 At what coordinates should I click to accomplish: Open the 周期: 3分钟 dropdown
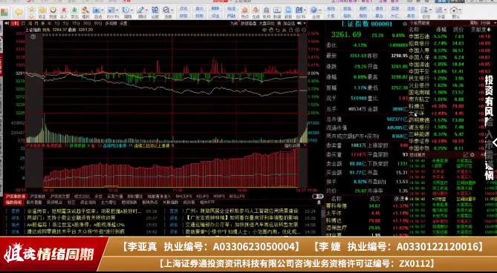482,23
